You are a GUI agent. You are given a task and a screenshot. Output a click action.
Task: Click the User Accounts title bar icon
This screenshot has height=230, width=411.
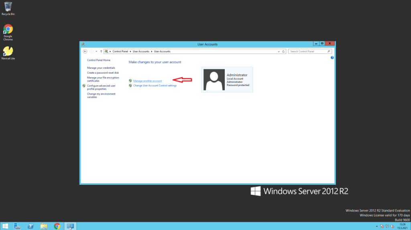83,44
